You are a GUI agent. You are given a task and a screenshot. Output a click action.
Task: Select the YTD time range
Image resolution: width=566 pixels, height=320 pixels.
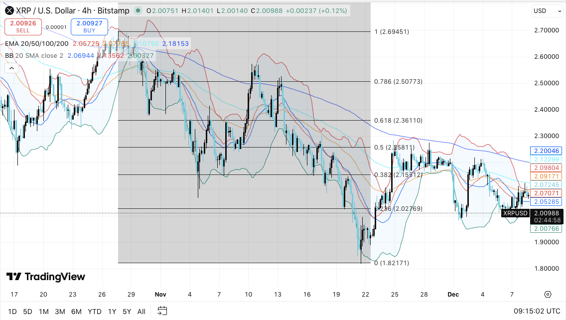pyautogui.click(x=95, y=312)
